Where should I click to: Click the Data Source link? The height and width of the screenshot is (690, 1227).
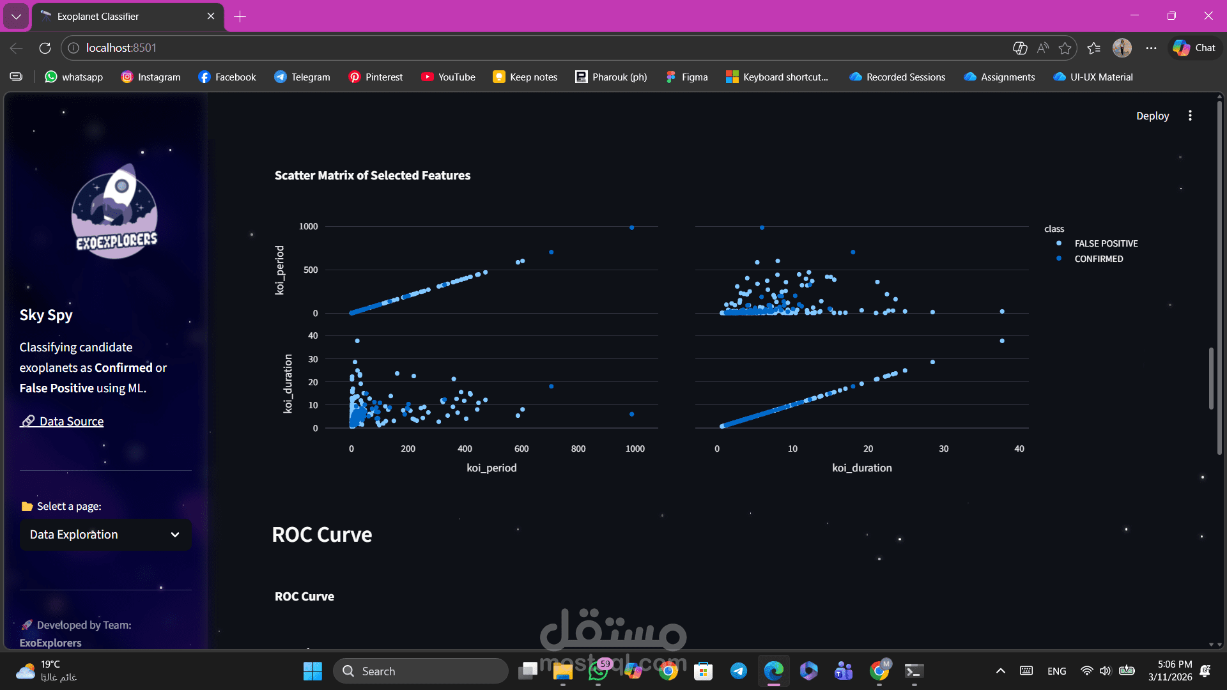[x=71, y=421]
